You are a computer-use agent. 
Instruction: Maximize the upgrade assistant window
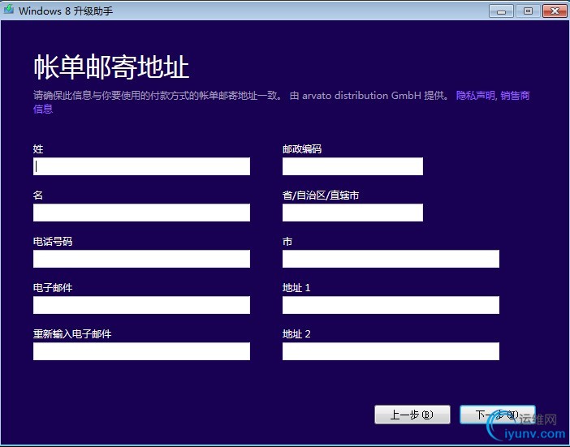coord(528,11)
